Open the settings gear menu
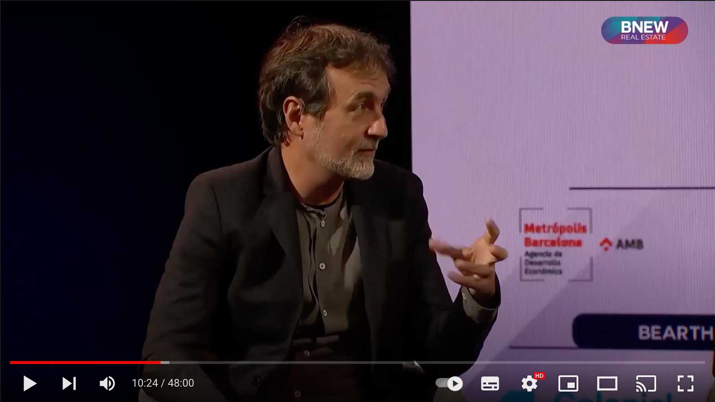 (529, 383)
